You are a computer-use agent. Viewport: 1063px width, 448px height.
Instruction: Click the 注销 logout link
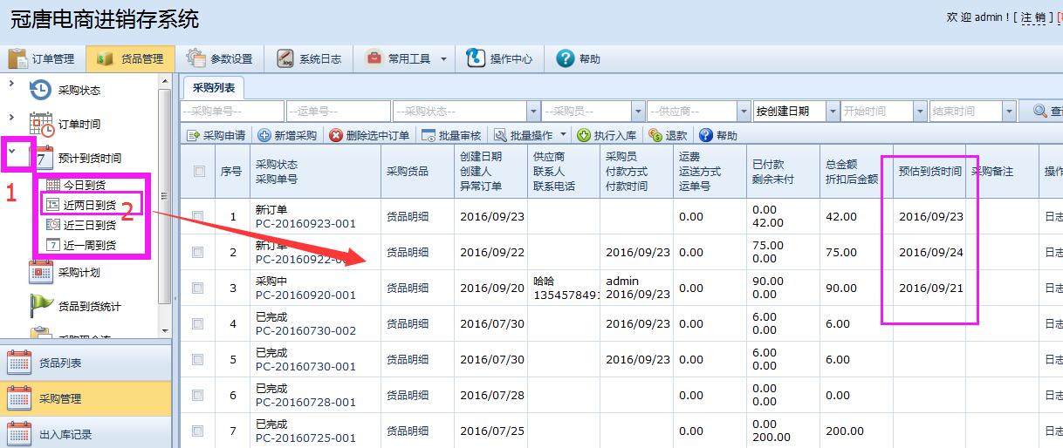[1034, 17]
